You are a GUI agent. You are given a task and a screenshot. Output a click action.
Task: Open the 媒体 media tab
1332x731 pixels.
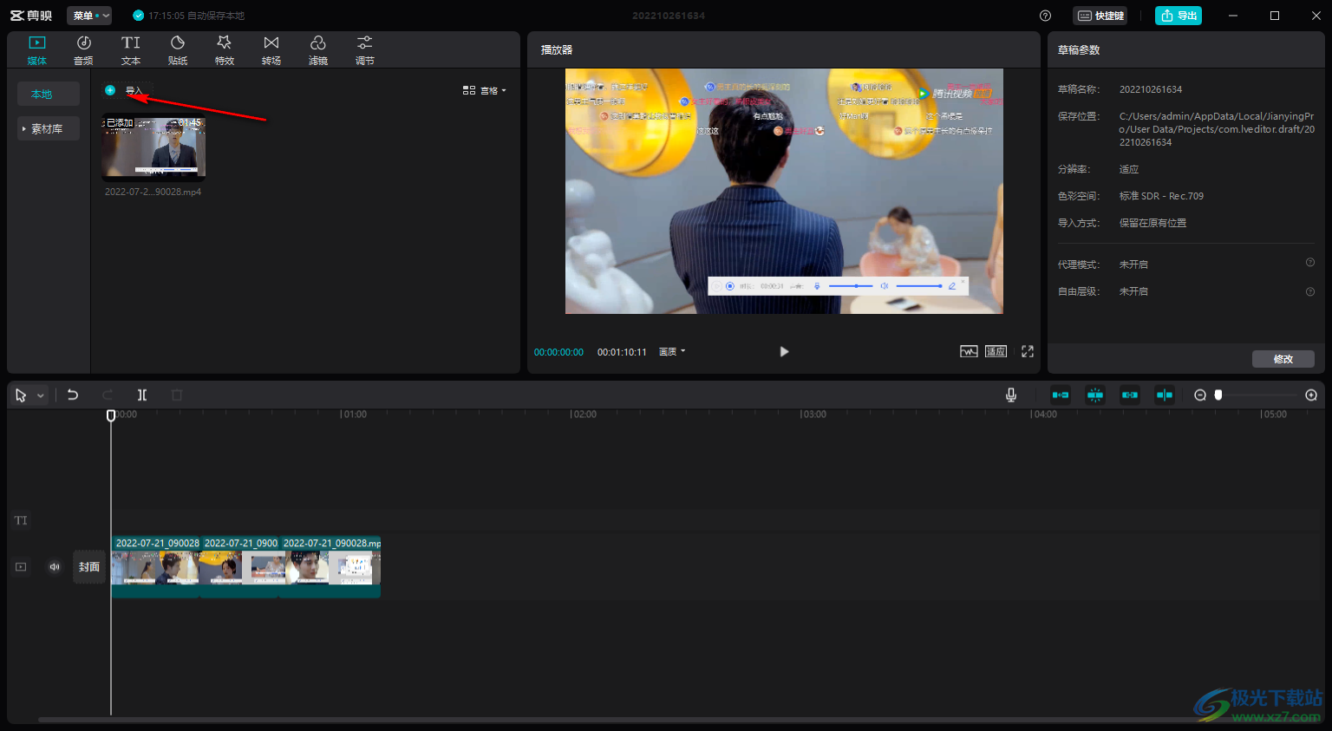point(36,50)
